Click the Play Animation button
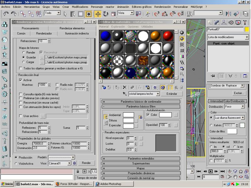This screenshot has height=188, width=251. pos(211,171)
